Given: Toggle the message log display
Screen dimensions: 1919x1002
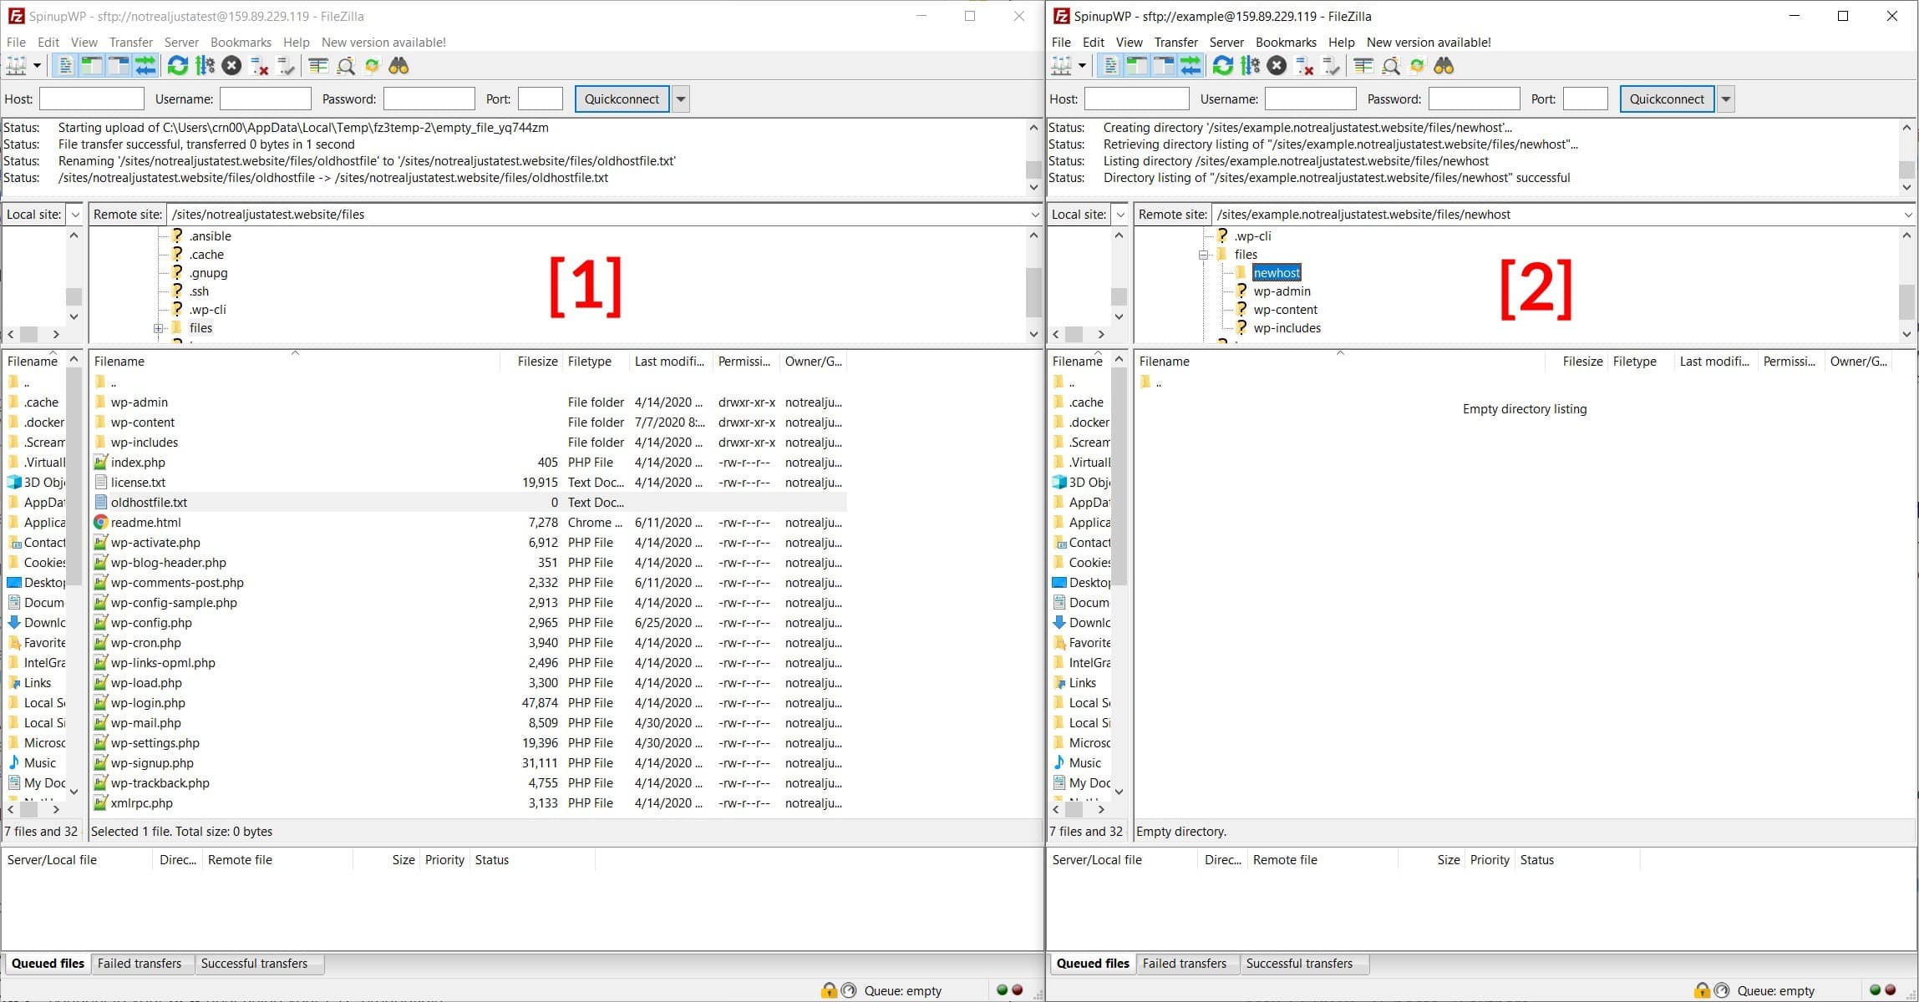Looking at the screenshot, I should tap(65, 65).
